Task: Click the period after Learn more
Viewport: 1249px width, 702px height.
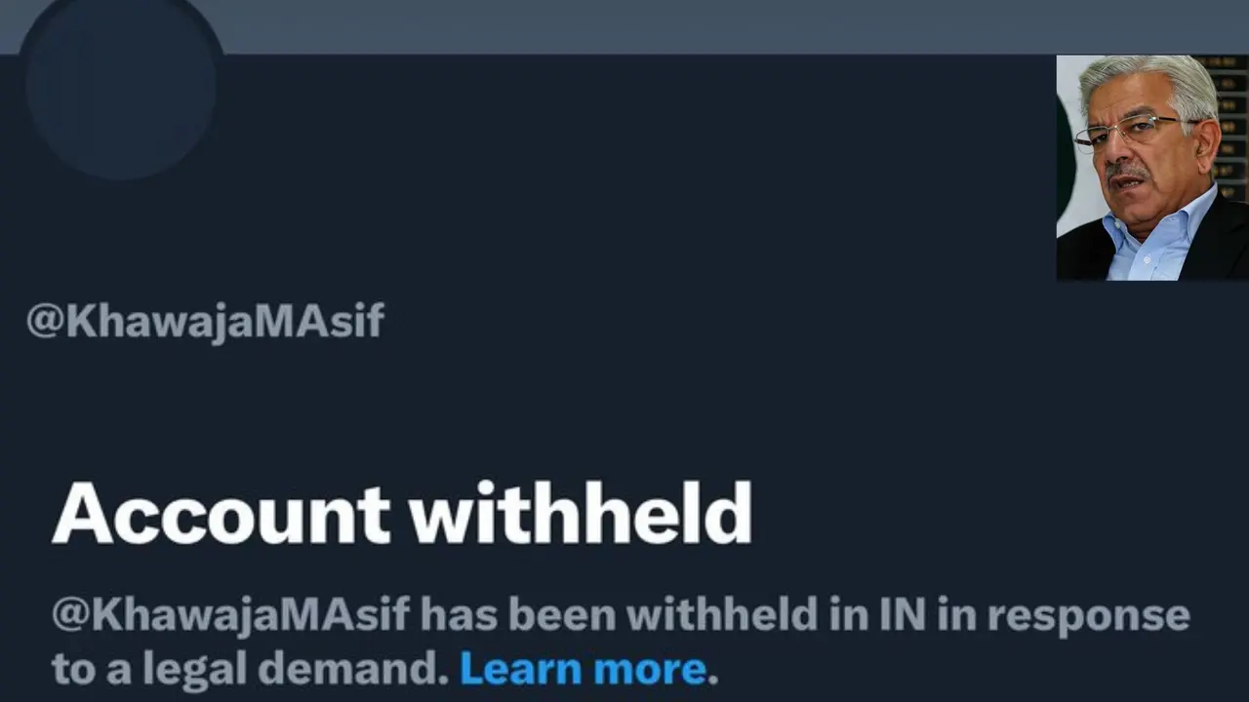Action: point(715,675)
